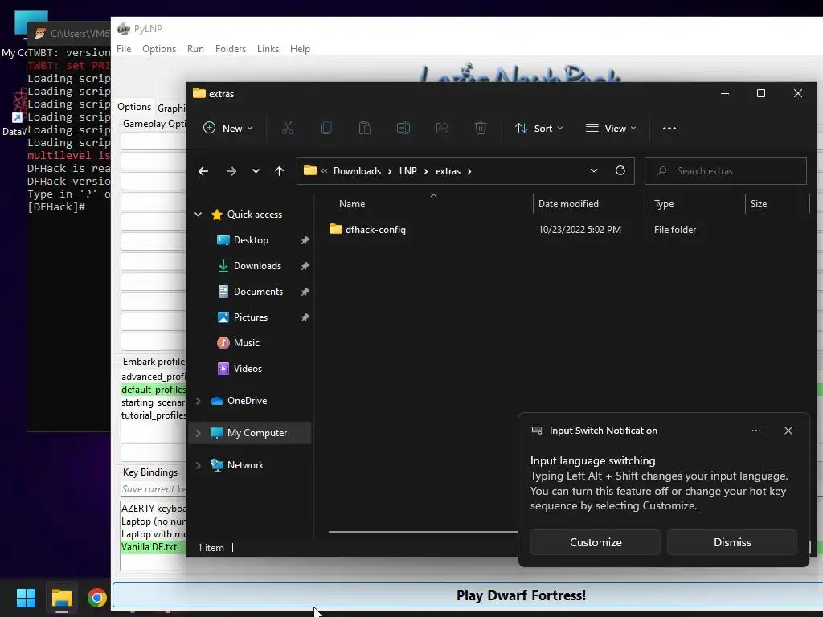The image size is (823, 617).
Task: Collapse Quick access tree
Action: pyautogui.click(x=199, y=214)
